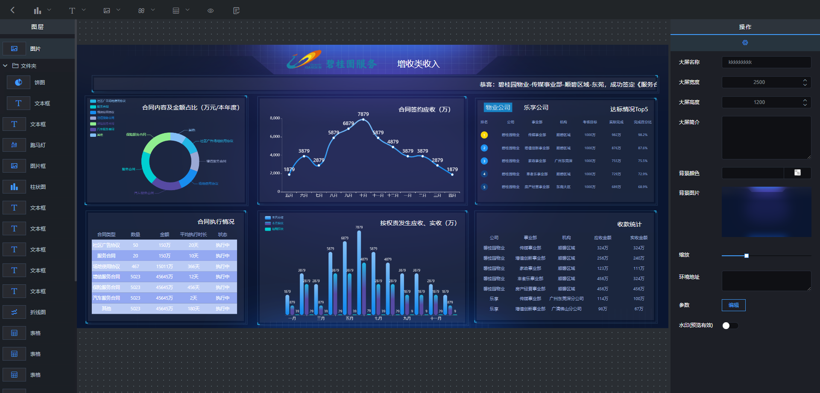Expand dropdown arrow next to text icon
This screenshot has width=820, height=393.
click(84, 10)
